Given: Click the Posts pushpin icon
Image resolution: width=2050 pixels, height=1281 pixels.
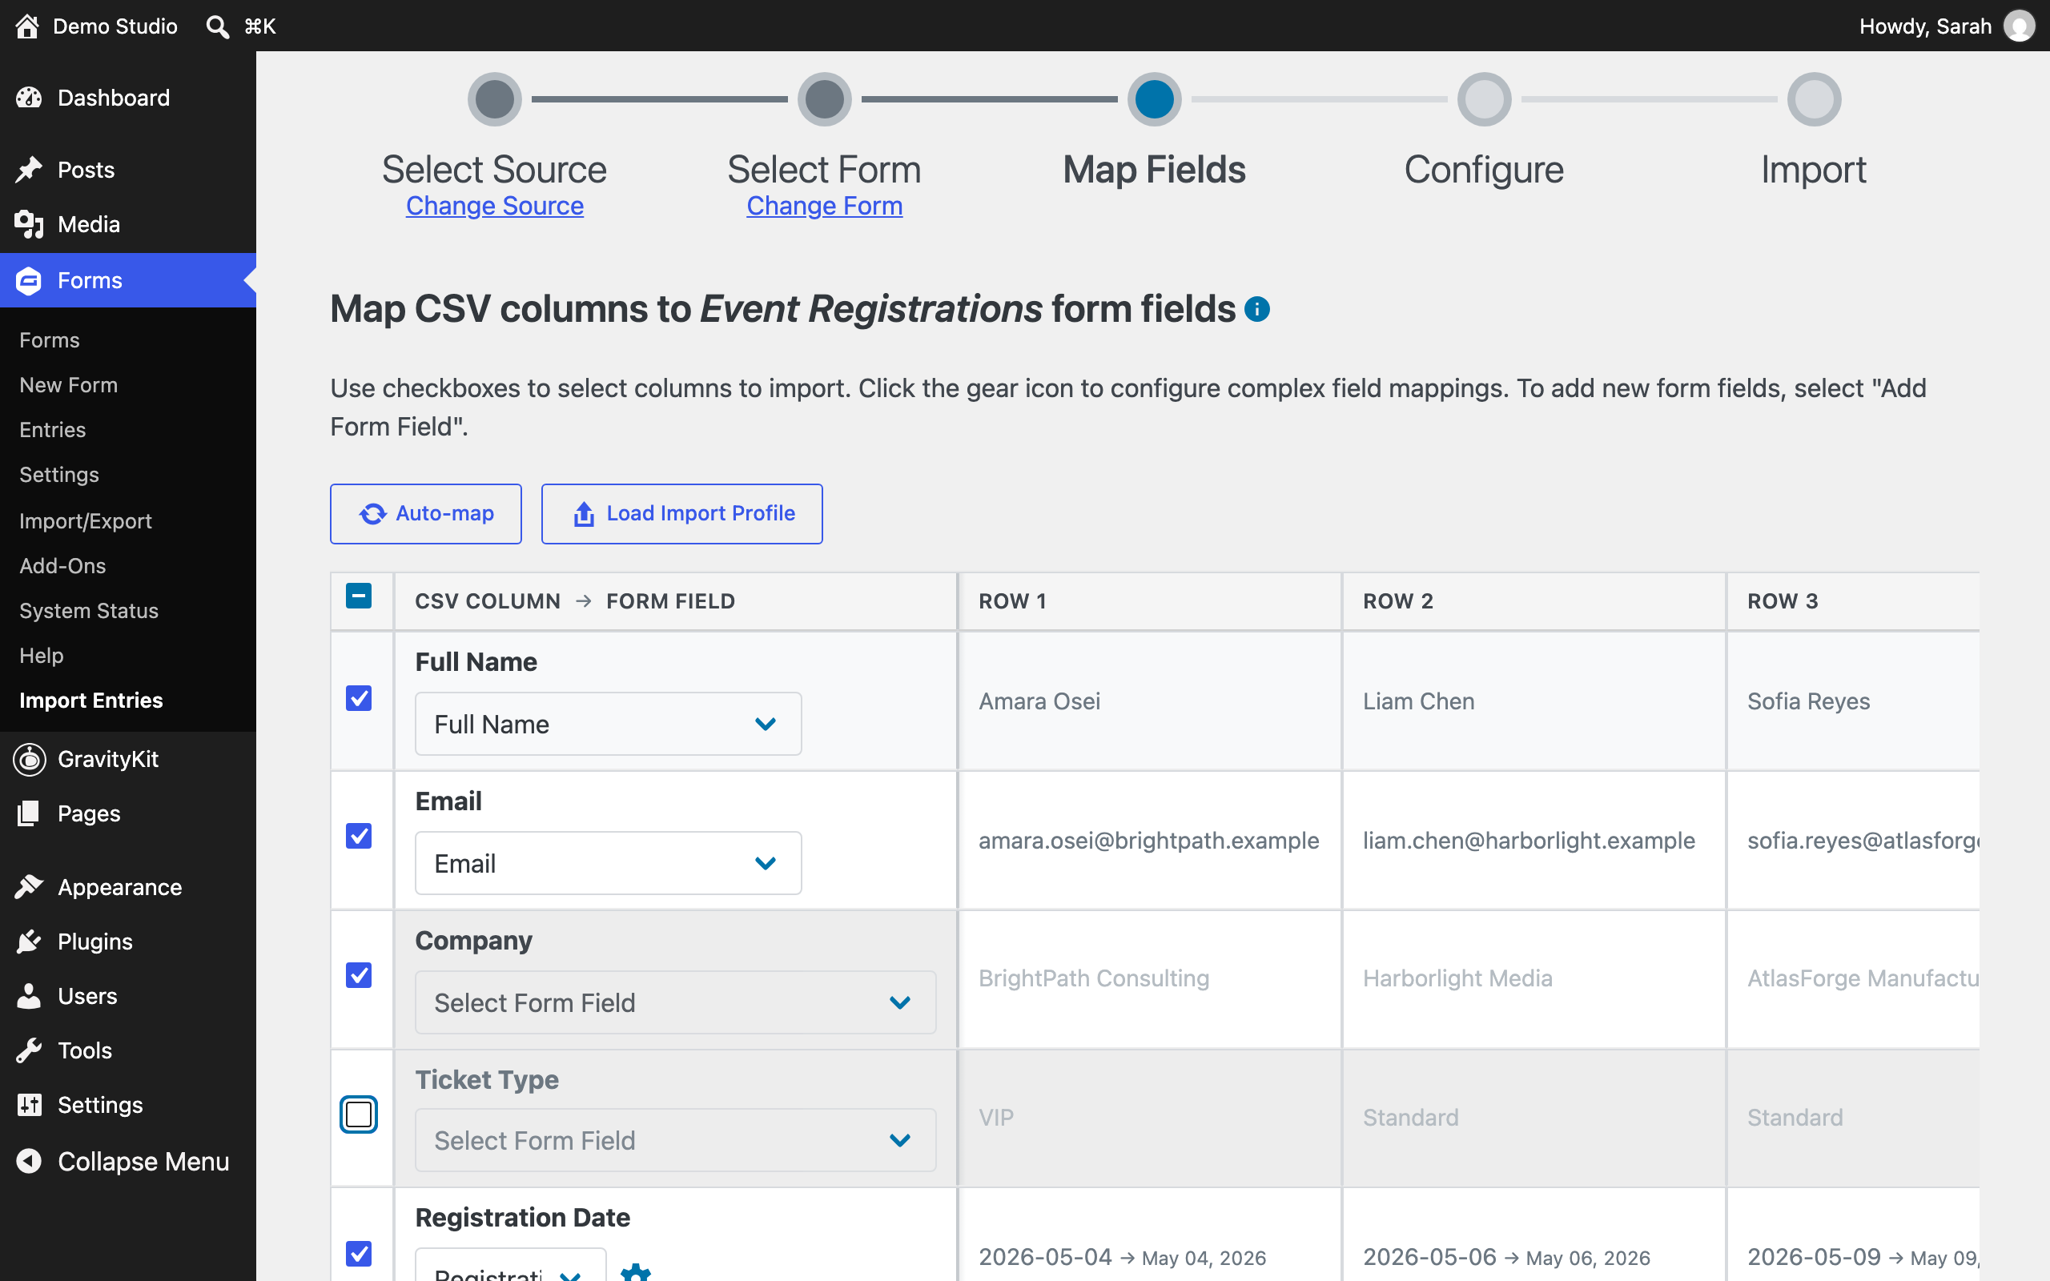Looking at the screenshot, I should pos(29,170).
